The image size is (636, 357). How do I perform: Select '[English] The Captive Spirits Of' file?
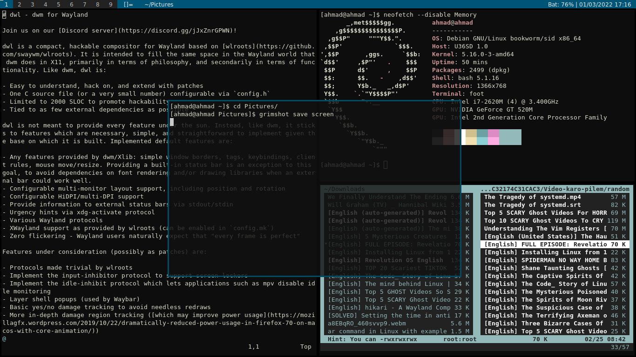click(x=555, y=276)
